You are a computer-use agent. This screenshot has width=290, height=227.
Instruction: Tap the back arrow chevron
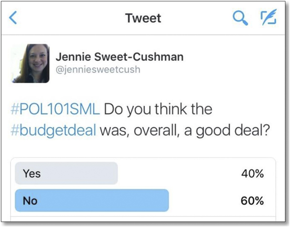point(13,18)
